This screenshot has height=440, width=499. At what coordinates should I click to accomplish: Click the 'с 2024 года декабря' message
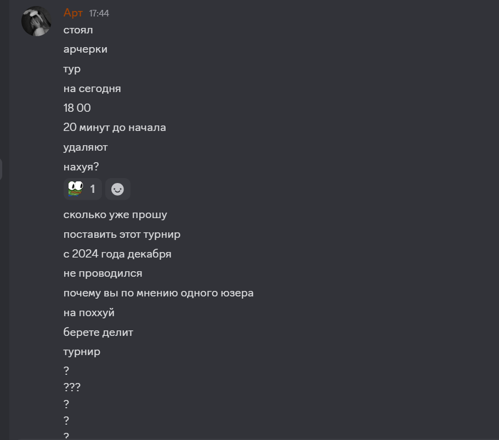[117, 254]
